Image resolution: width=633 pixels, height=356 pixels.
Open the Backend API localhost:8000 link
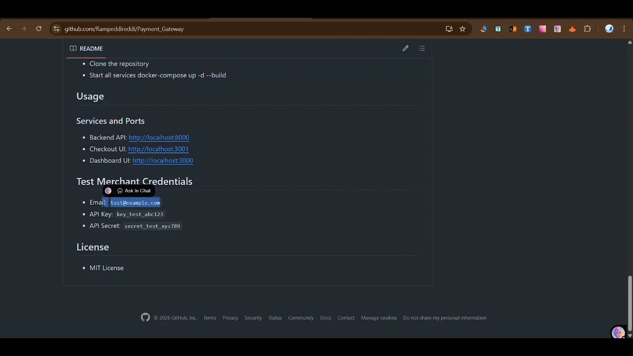point(159,137)
